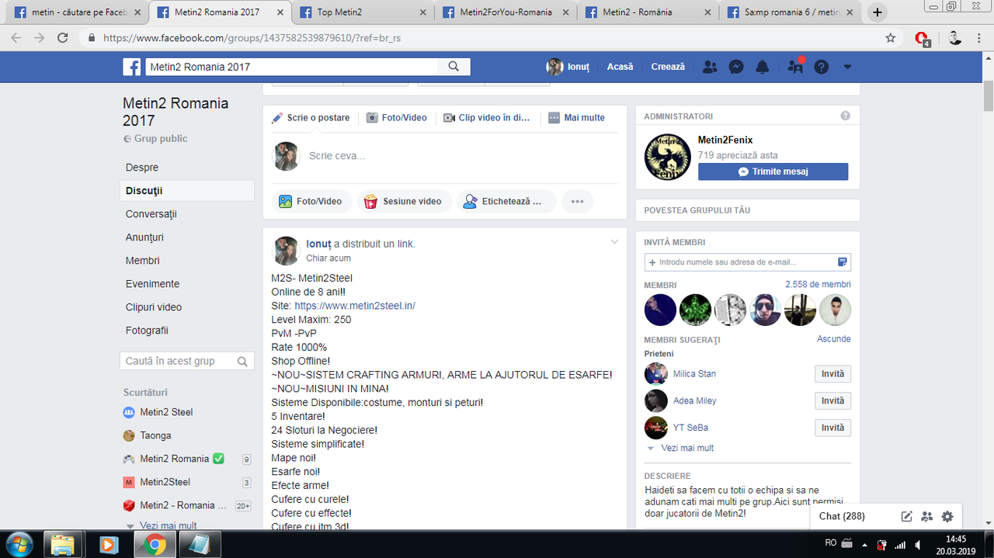Bookmark page with star icon

(891, 37)
